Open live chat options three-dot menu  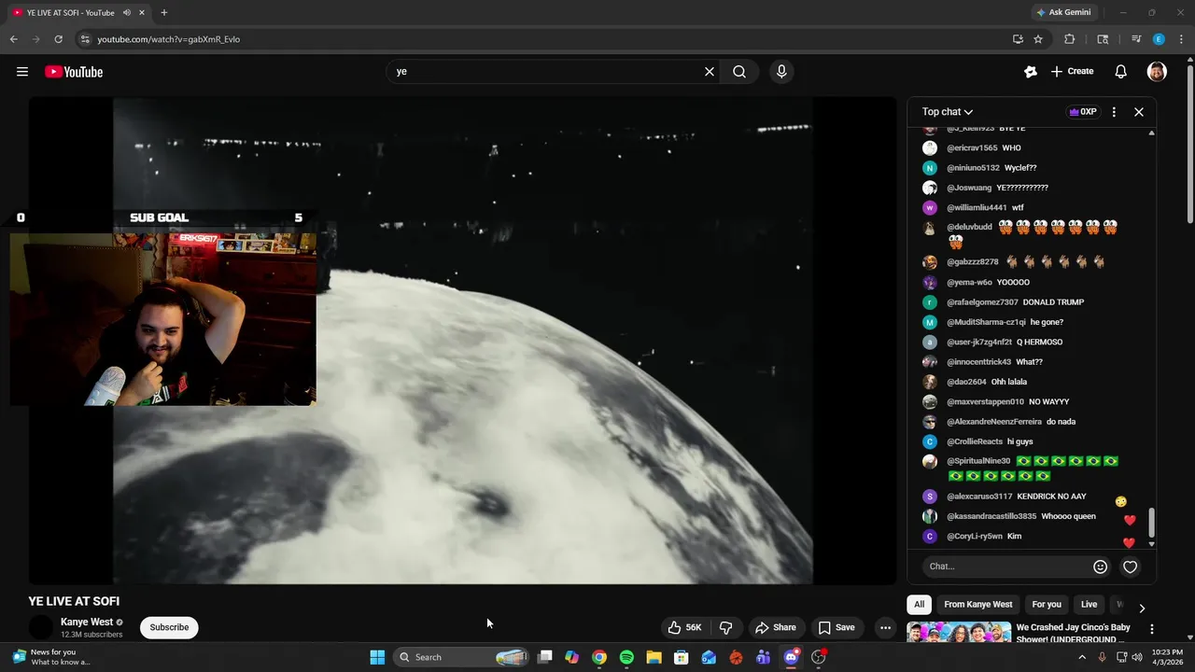[x=1114, y=112]
